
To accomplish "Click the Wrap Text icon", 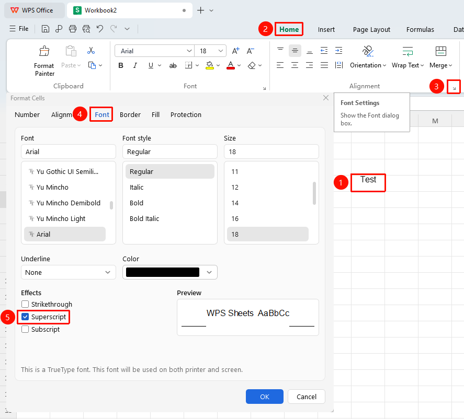I will click(x=408, y=51).
